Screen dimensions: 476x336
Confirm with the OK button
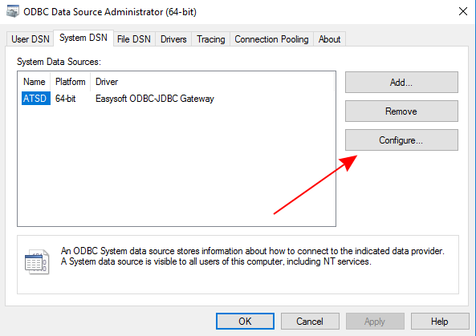point(245,321)
